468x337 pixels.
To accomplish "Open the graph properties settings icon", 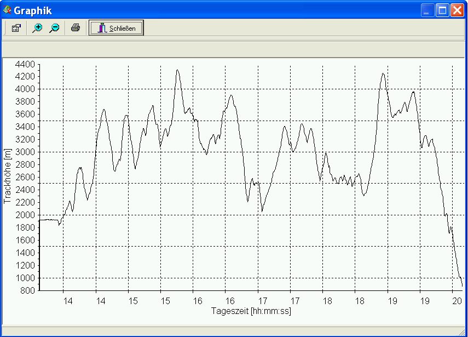I will [x=16, y=28].
